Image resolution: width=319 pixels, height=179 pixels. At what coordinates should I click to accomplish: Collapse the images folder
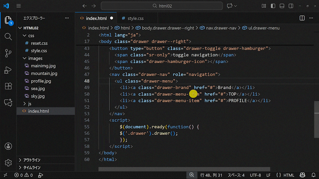(35, 58)
